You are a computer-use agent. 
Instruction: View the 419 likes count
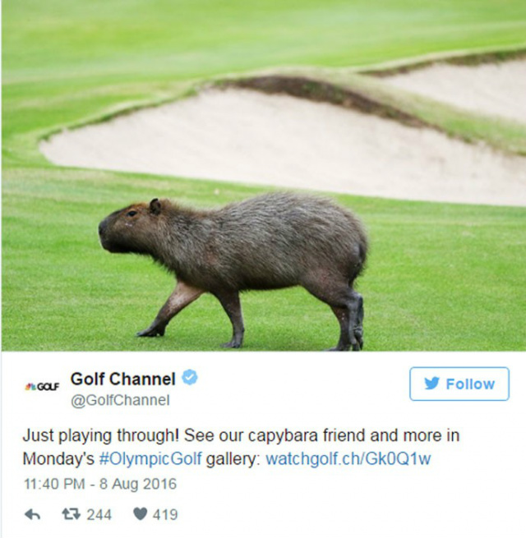(x=165, y=514)
